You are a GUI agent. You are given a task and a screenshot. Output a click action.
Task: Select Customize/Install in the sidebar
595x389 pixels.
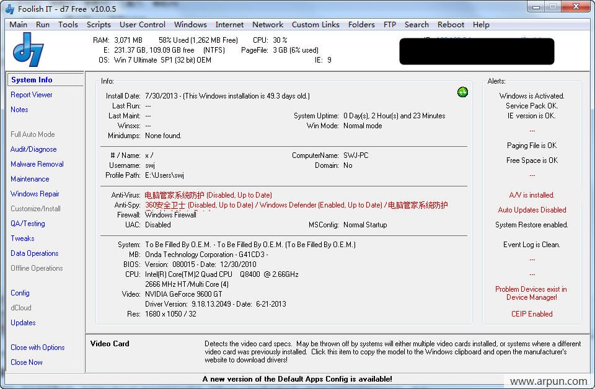[x=36, y=209]
